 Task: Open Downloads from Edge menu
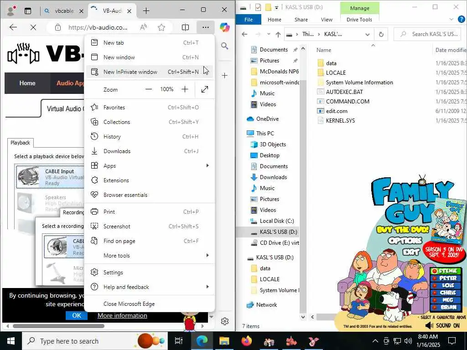coord(150,151)
